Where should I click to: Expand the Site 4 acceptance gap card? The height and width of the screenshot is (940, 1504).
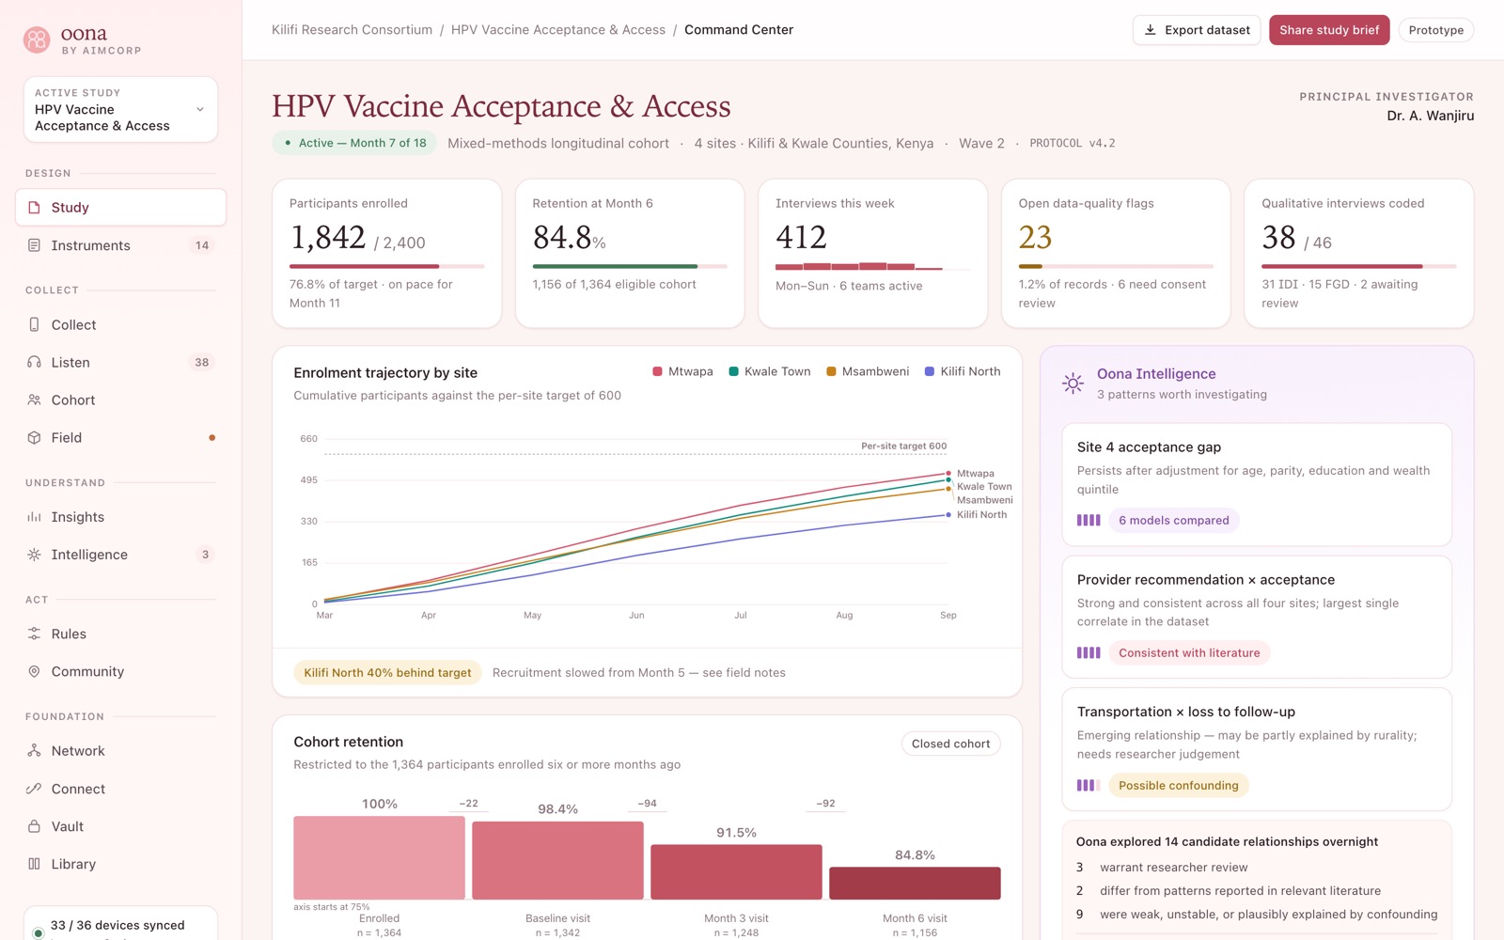coord(1257,484)
